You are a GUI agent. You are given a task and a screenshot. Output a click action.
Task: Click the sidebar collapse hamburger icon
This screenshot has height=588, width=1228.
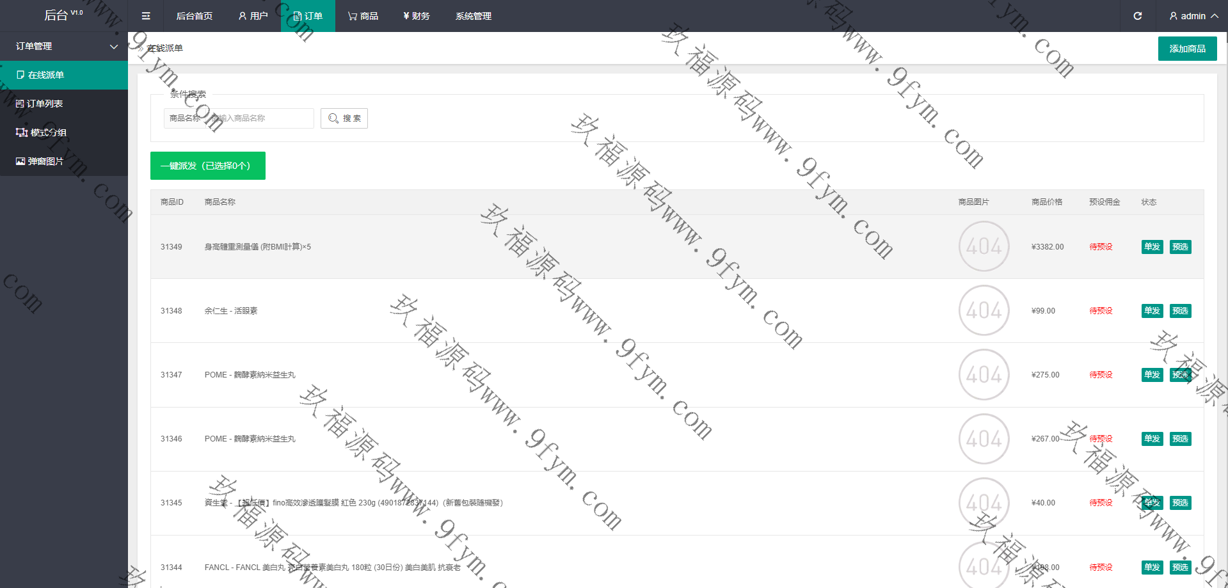pyautogui.click(x=146, y=16)
